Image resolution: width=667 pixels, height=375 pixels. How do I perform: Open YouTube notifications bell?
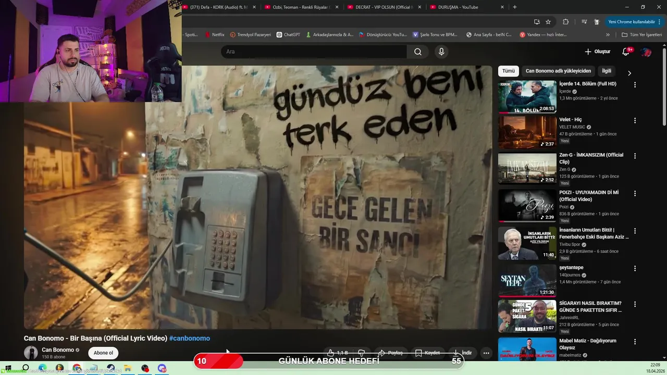[x=627, y=52]
